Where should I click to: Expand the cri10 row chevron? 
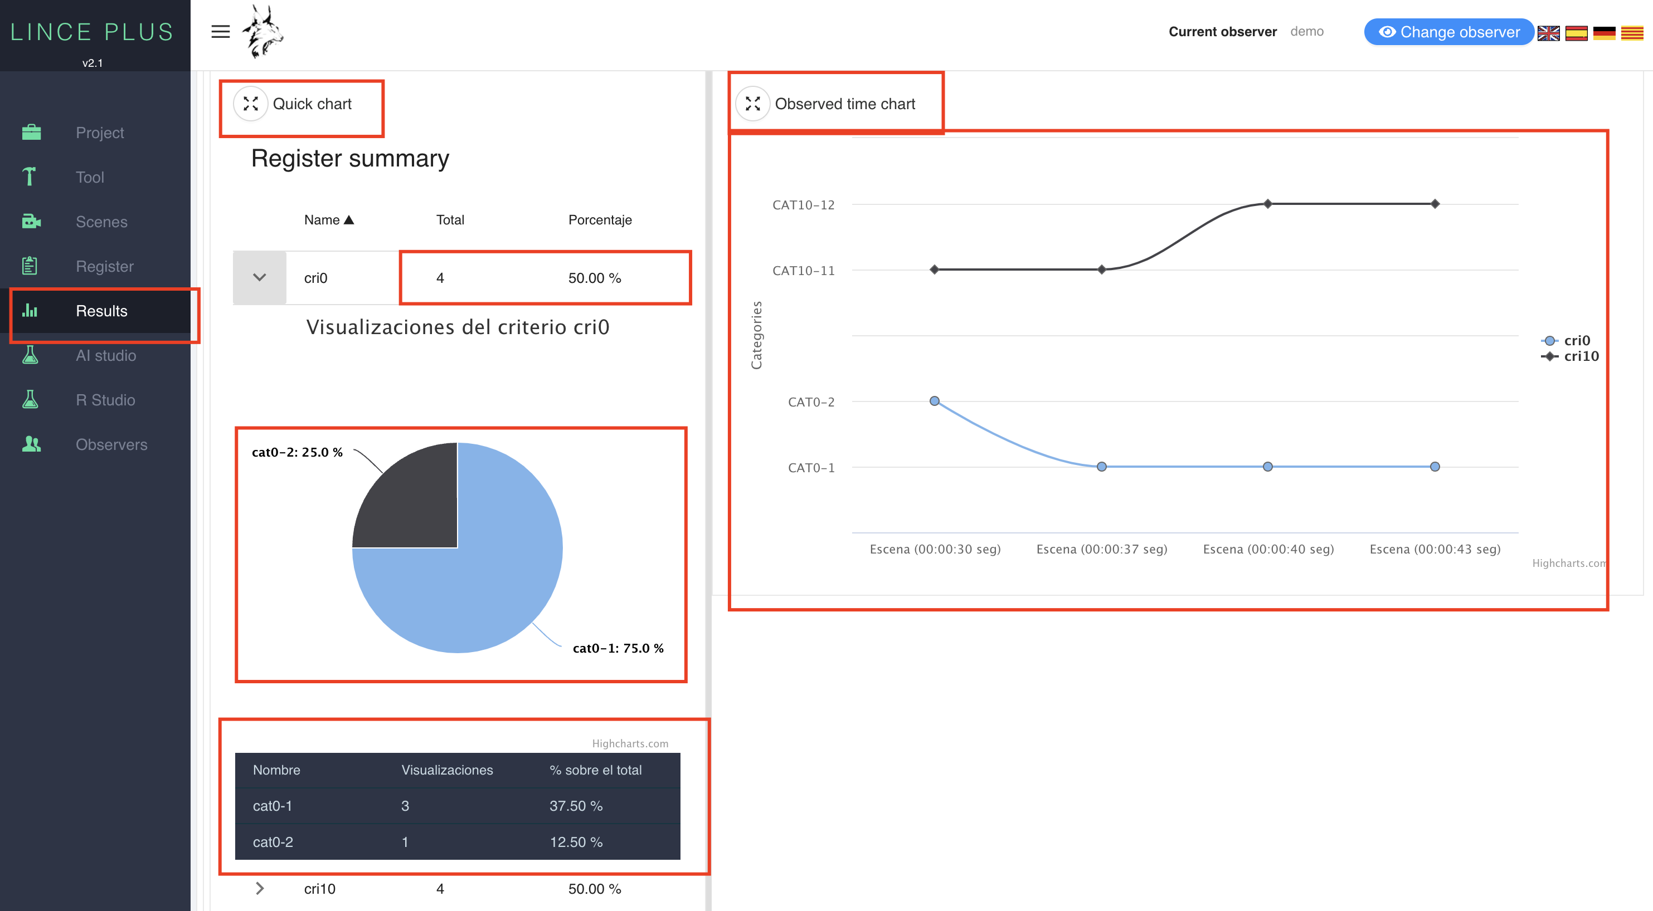[260, 889]
